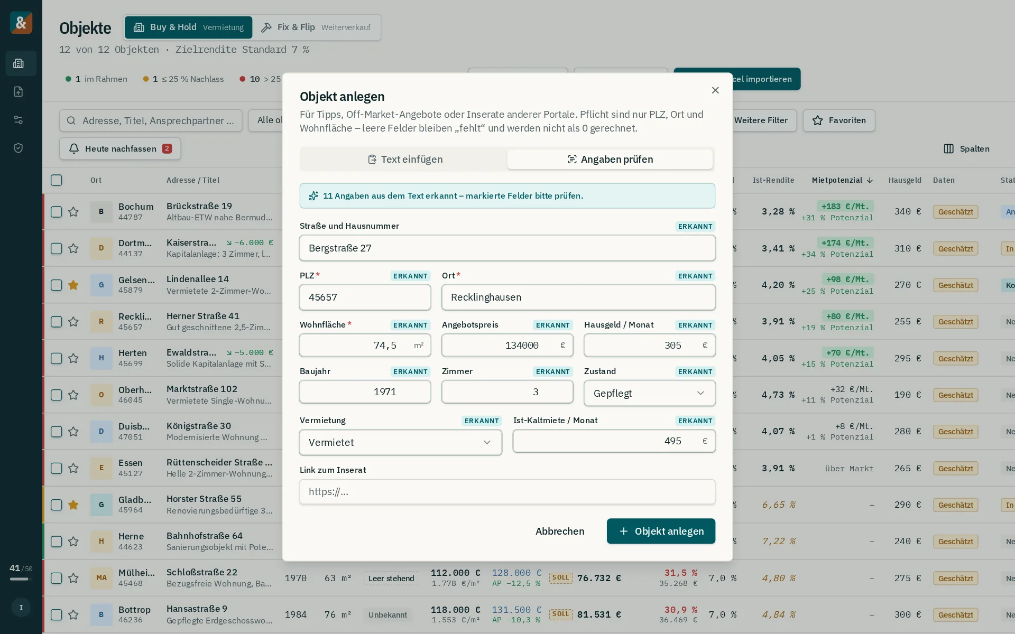This screenshot has height=634, width=1015.
Task: Click the Link zum Inserat field
Action: [x=508, y=492]
